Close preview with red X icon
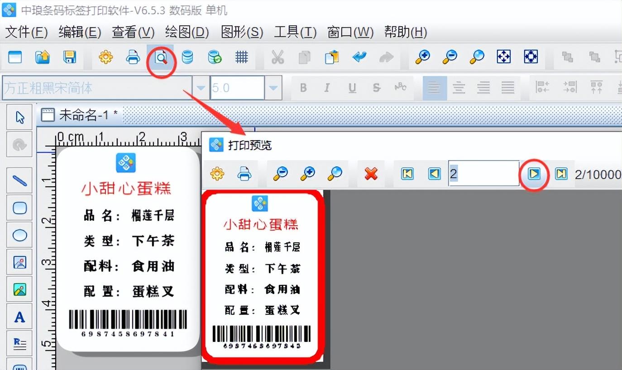This screenshot has height=370, width=622. click(x=371, y=174)
